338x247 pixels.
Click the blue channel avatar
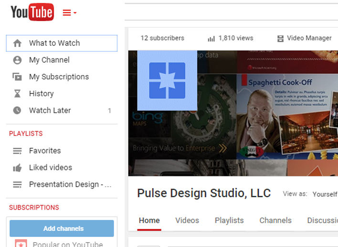167,80
